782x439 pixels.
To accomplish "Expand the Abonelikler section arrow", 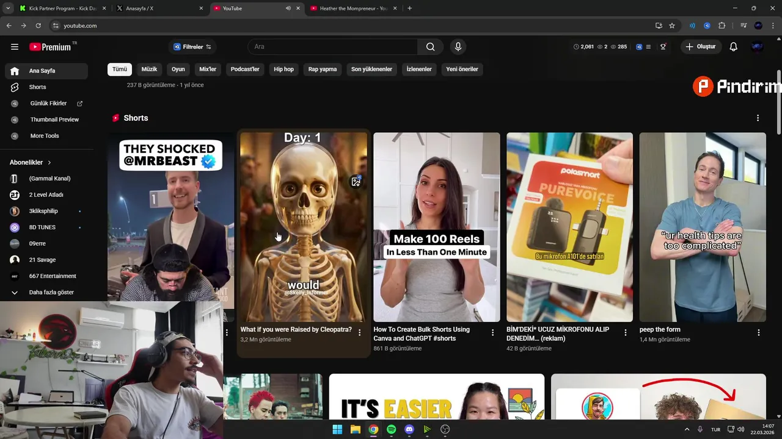I will [49, 162].
